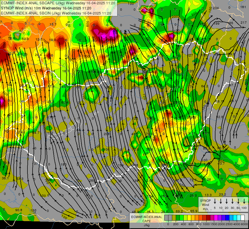Click the map value 79.9

click(231, 54)
